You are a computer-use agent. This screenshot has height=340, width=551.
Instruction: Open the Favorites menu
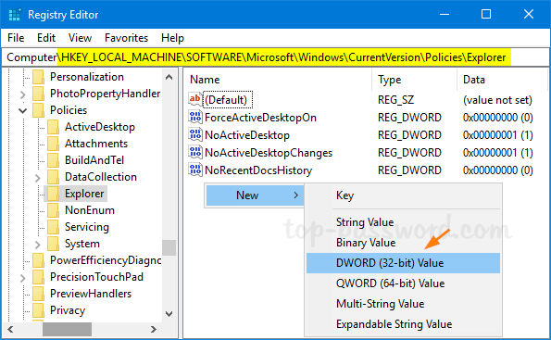[126, 38]
